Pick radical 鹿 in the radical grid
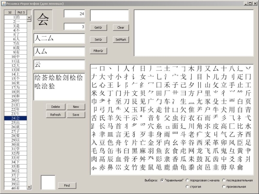The height and width of the screenshot is (194, 259). click(x=167, y=167)
